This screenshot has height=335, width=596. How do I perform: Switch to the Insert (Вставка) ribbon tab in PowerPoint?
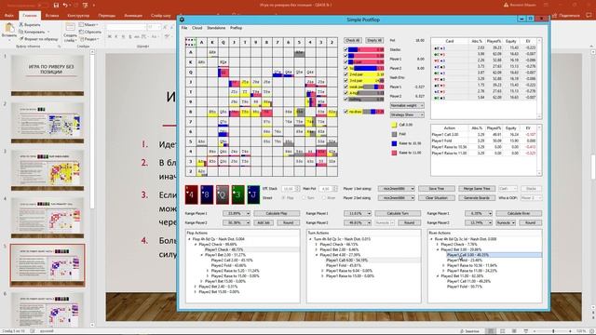pos(52,16)
